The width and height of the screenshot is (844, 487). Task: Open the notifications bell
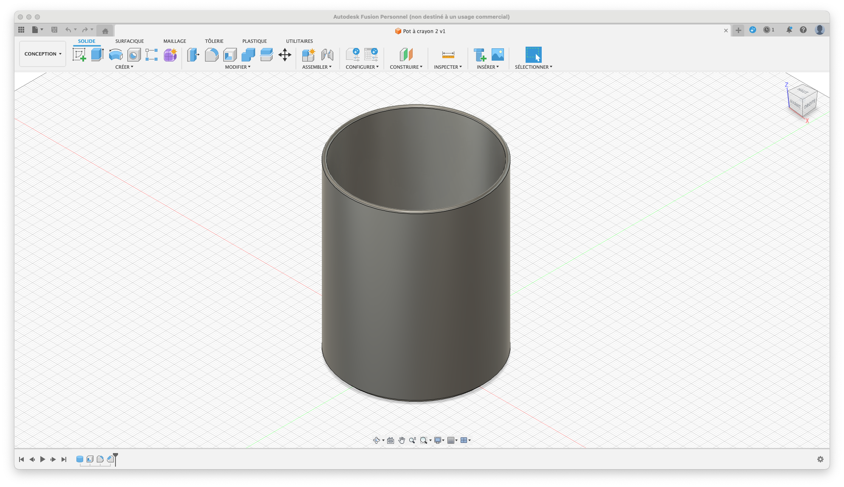(x=789, y=30)
